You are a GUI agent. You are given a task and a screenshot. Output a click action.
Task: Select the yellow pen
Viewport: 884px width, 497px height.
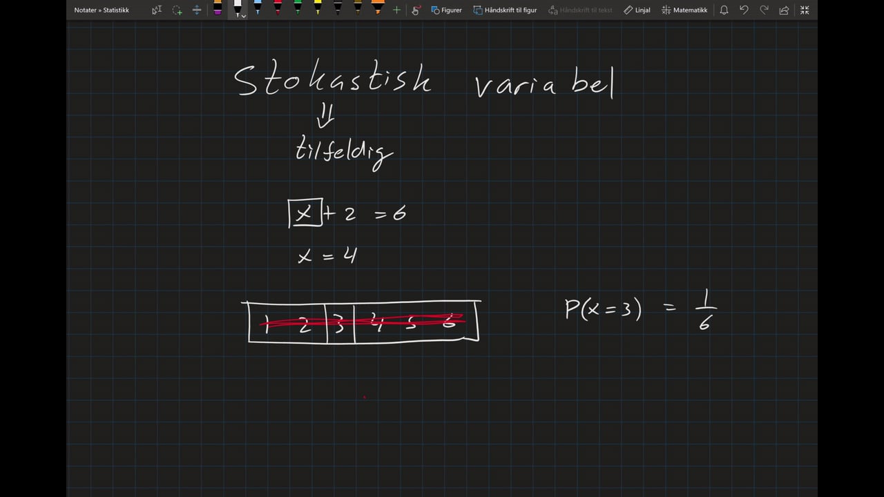tap(318, 8)
